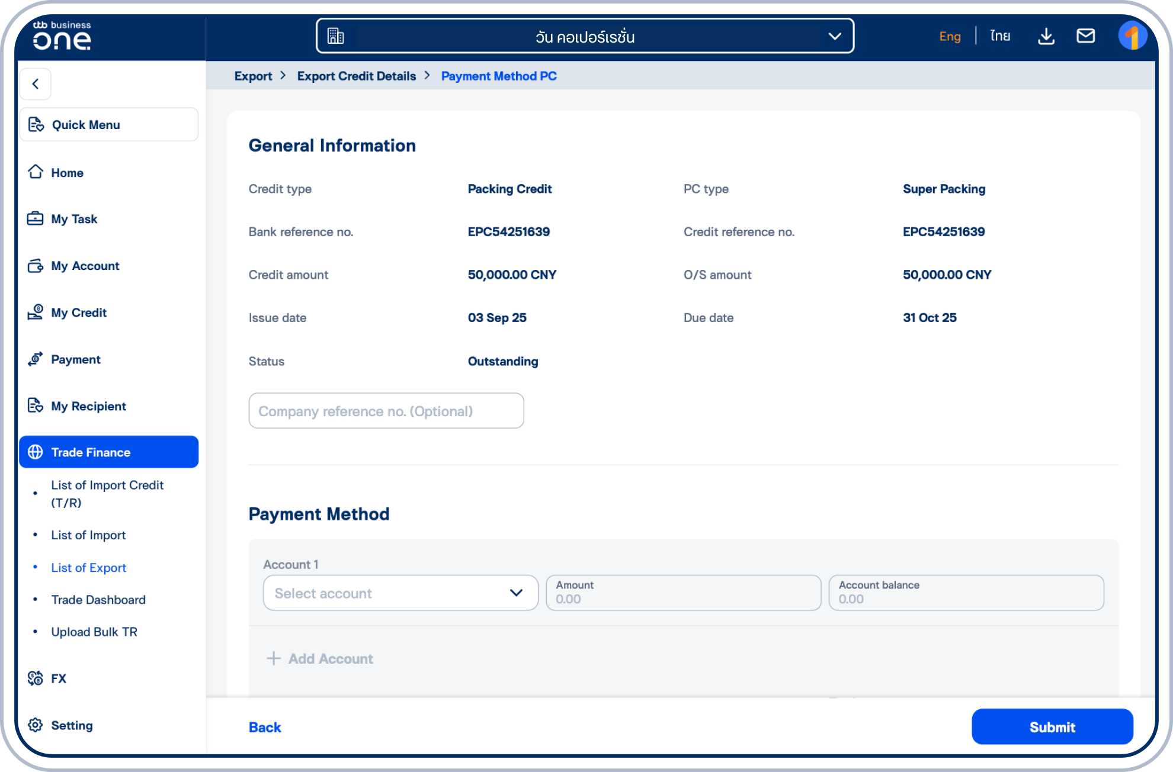Click the download icon in header
Image resolution: width=1173 pixels, height=772 pixels.
tap(1046, 36)
